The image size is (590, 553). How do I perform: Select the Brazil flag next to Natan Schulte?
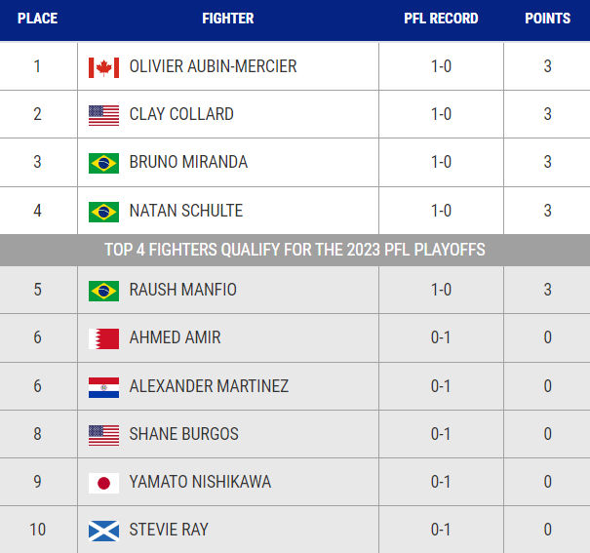point(103,212)
